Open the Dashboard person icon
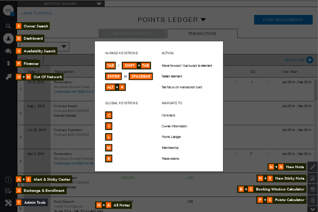The image size is (318, 212). point(8,38)
